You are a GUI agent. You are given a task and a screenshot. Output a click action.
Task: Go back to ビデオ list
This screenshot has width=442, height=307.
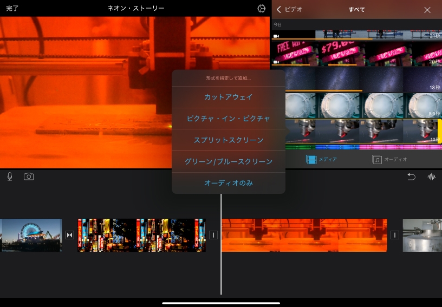point(289,10)
